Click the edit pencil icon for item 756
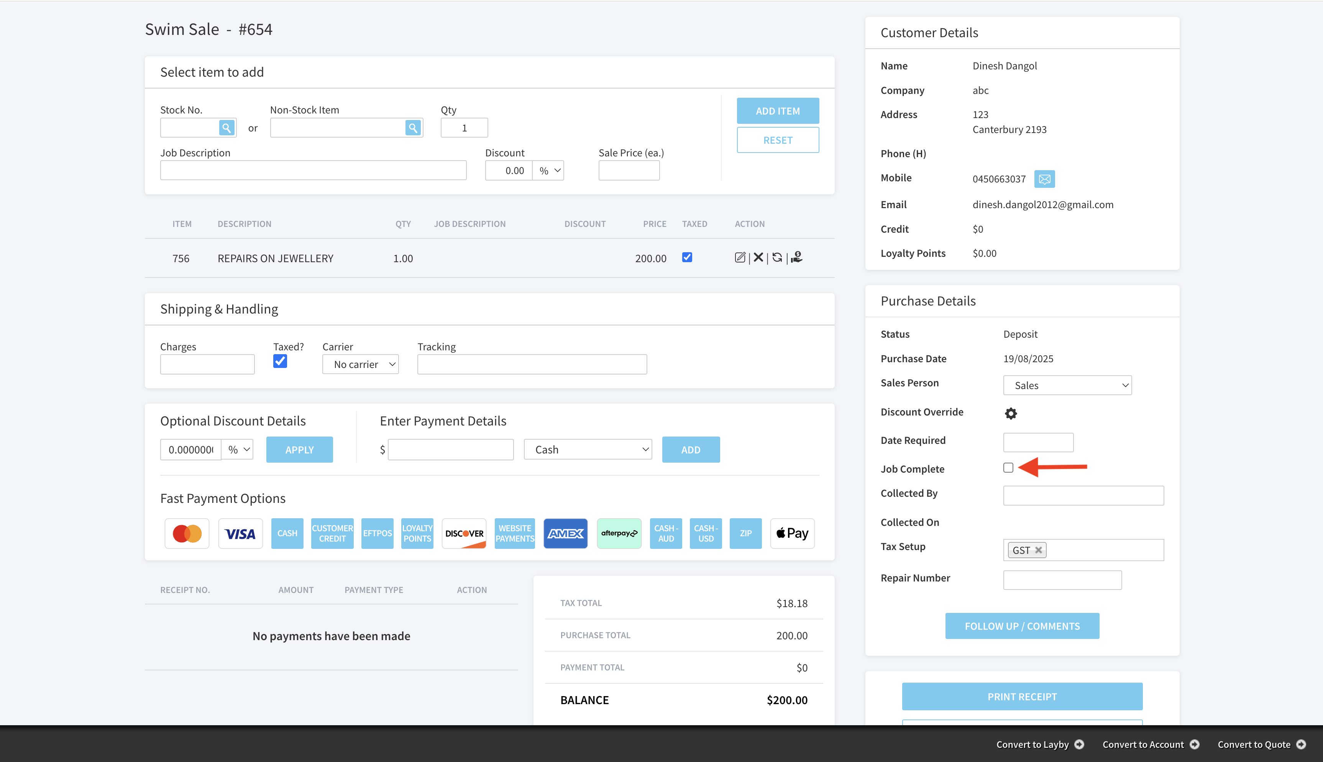1323x762 pixels. [740, 258]
